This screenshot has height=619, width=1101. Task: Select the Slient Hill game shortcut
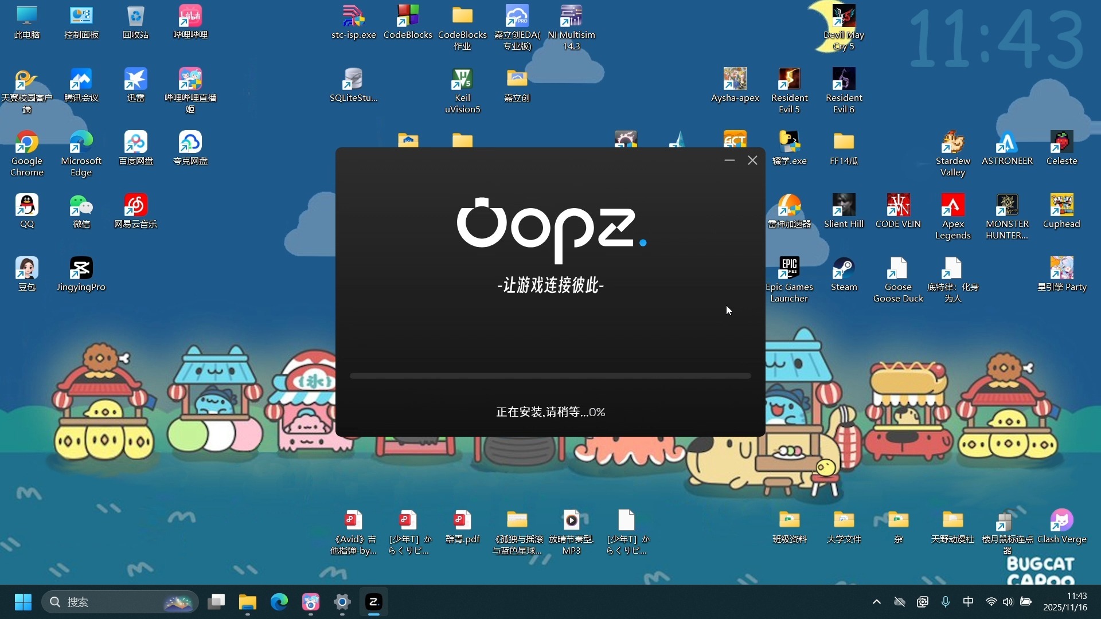844,212
